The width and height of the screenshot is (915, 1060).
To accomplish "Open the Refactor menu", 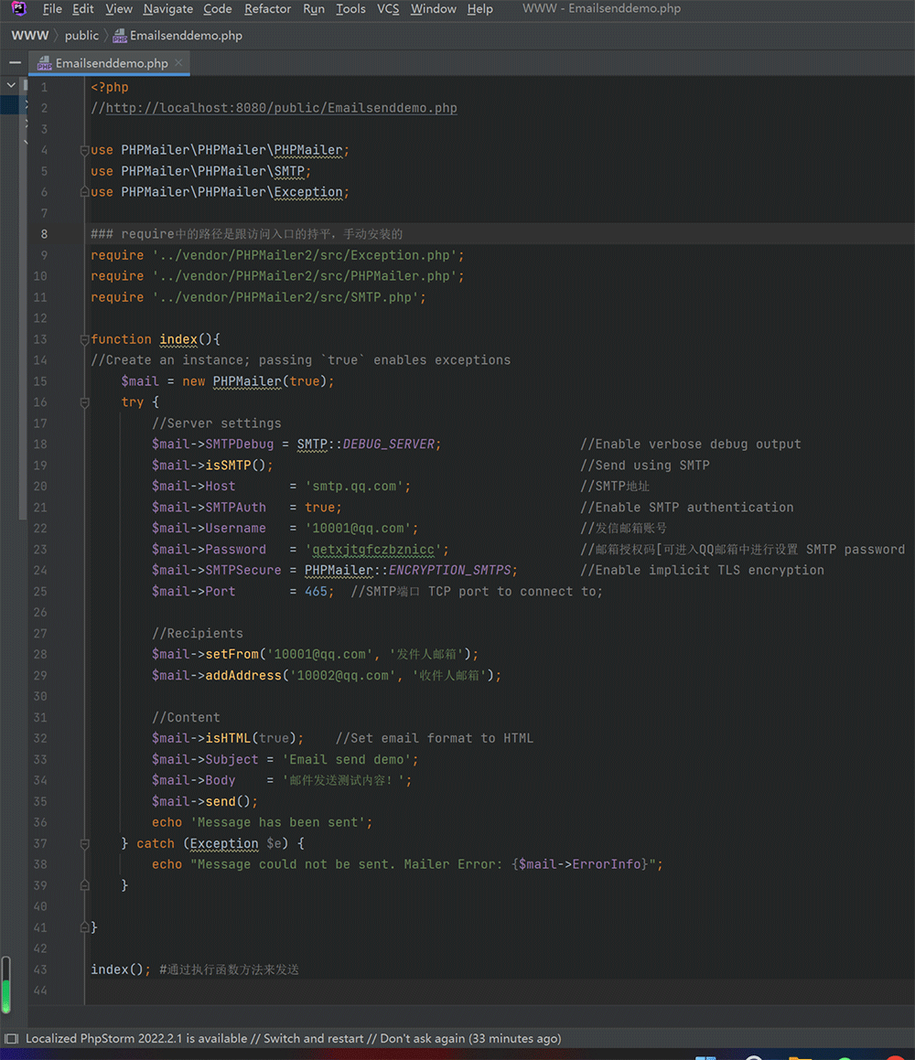I will point(267,9).
